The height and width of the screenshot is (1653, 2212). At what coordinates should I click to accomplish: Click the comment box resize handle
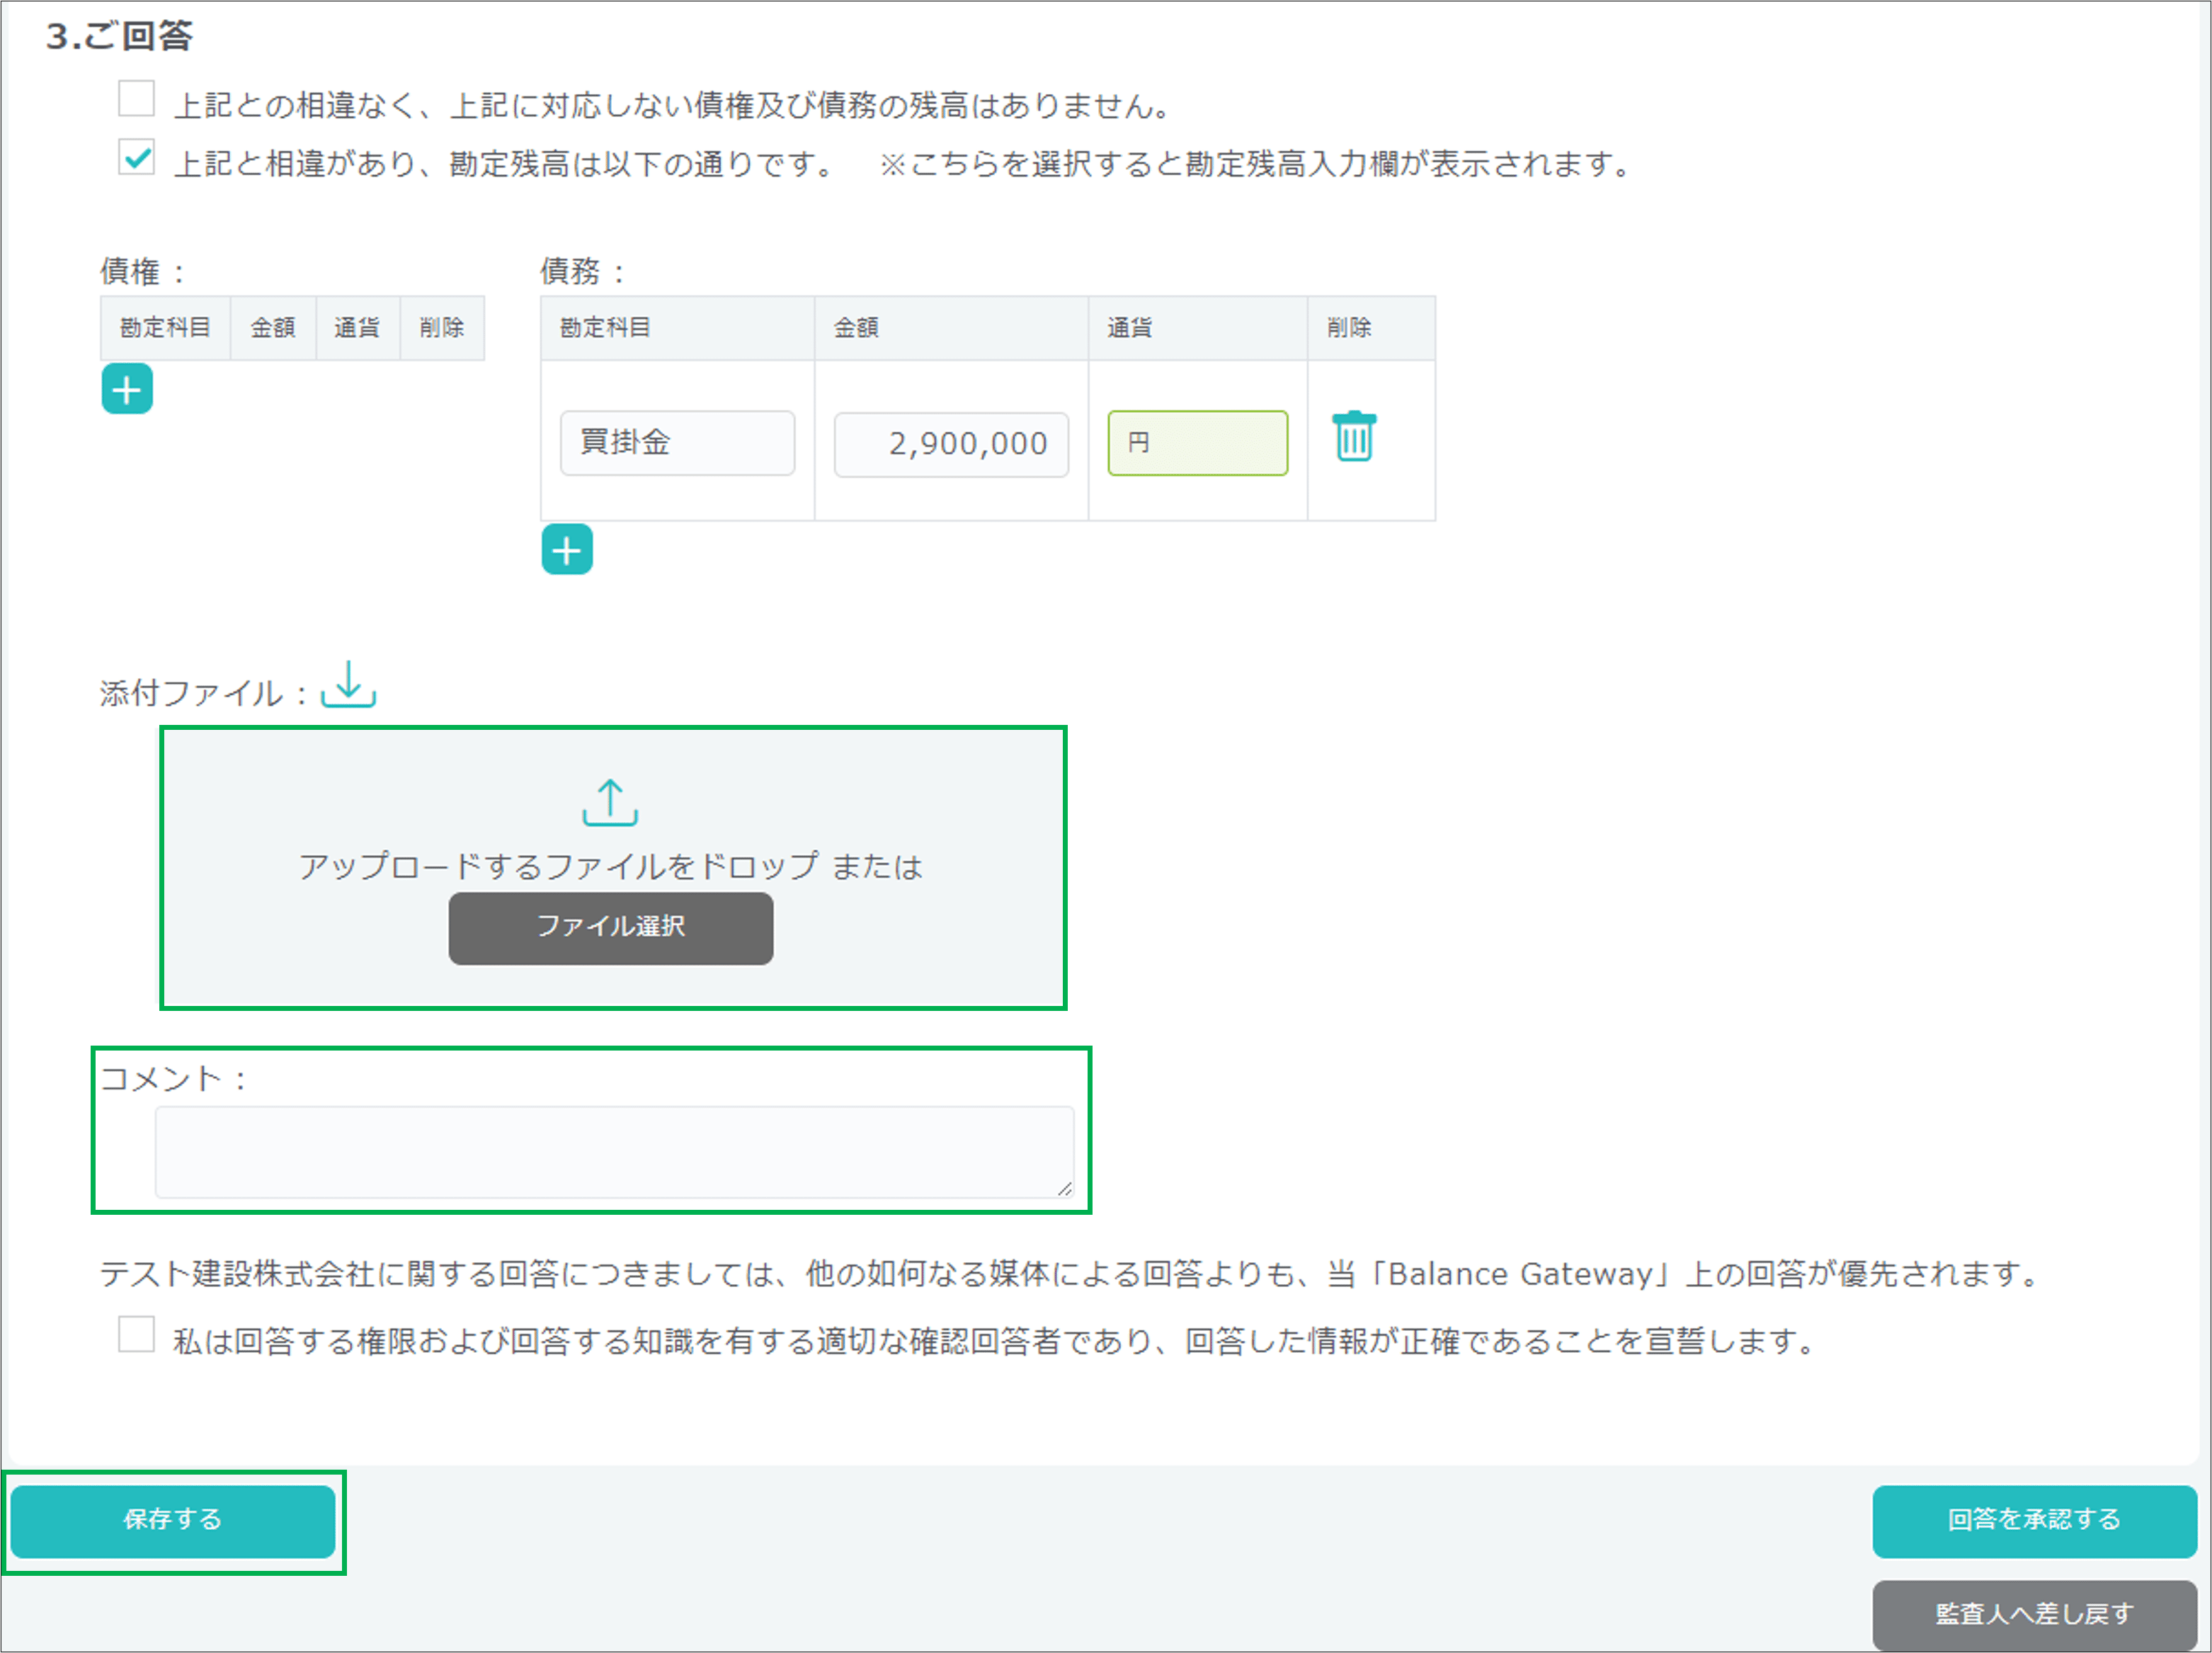coord(1065,1191)
